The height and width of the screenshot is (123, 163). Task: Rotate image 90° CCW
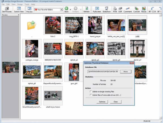(152, 10)
